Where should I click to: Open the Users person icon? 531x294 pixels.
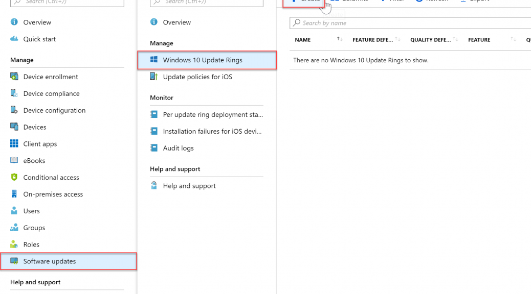14,210
